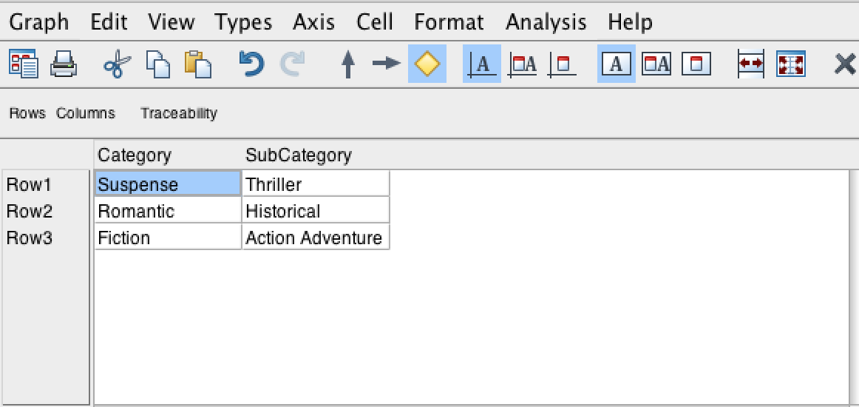Toggle the underlined A axis-label button
Viewport: 859px width, 407px height.
482,64
